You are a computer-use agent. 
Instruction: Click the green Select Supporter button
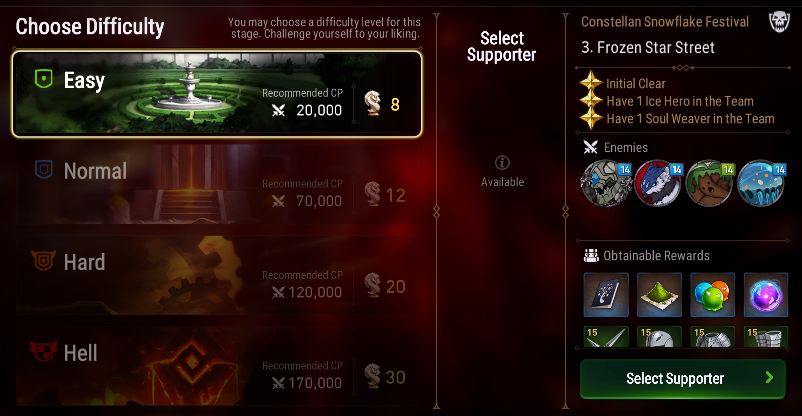[683, 379]
